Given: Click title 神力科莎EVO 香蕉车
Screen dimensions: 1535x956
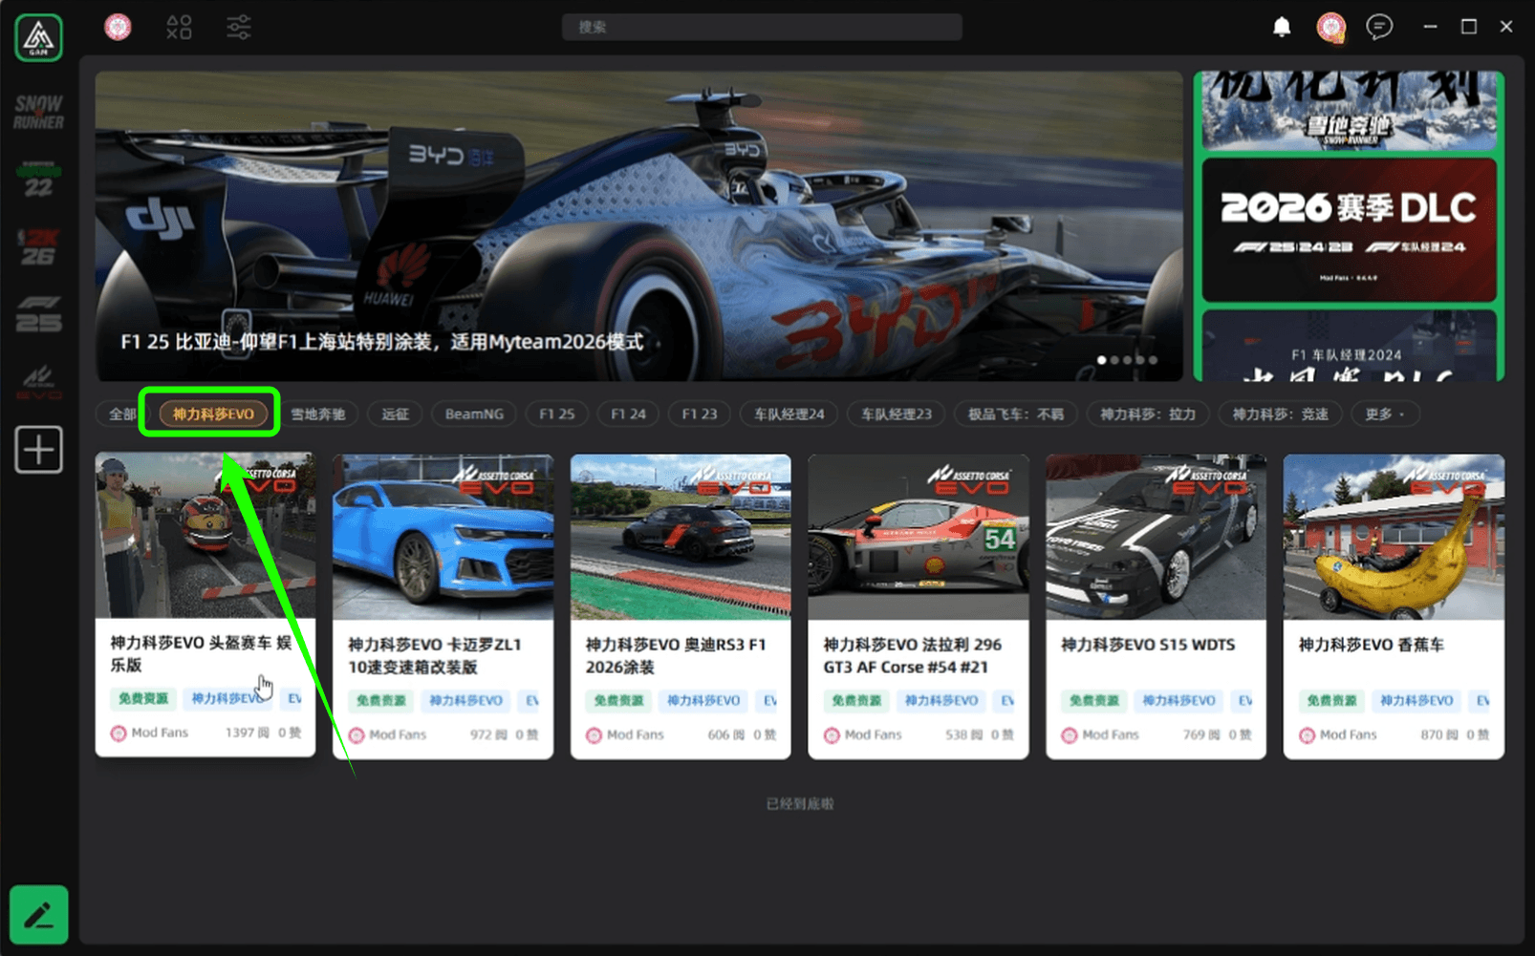Looking at the screenshot, I should (1371, 645).
